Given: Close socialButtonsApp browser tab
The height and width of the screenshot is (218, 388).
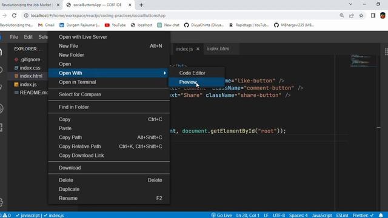Looking at the screenshot, I should (x=130, y=5).
